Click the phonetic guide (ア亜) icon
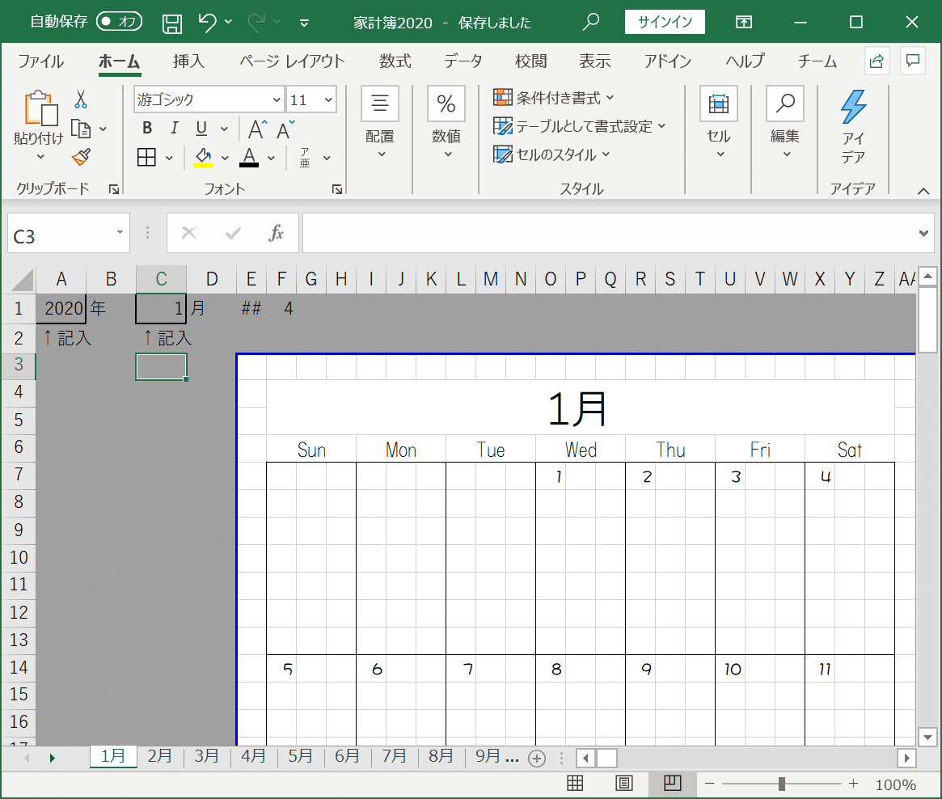 coord(305,158)
